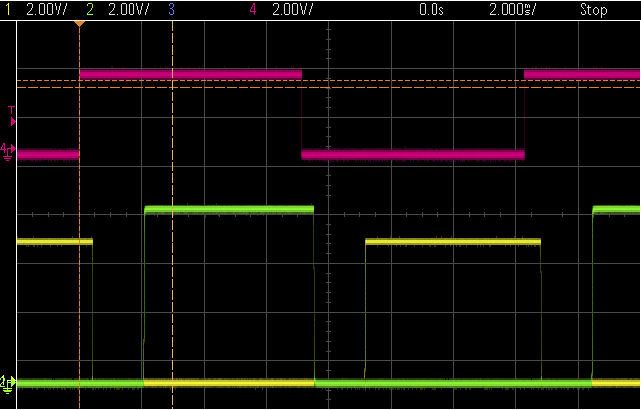
Task: Select the left vertical dashed cursor line
Action: (x=79, y=292)
